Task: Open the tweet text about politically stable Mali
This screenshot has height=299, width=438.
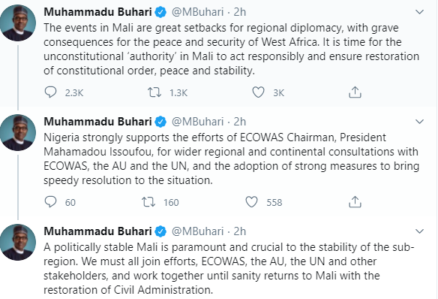Action: click(x=229, y=268)
